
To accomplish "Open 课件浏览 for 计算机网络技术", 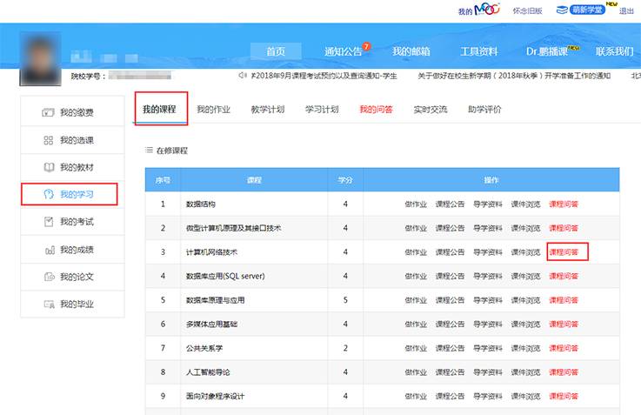I will point(525,251).
